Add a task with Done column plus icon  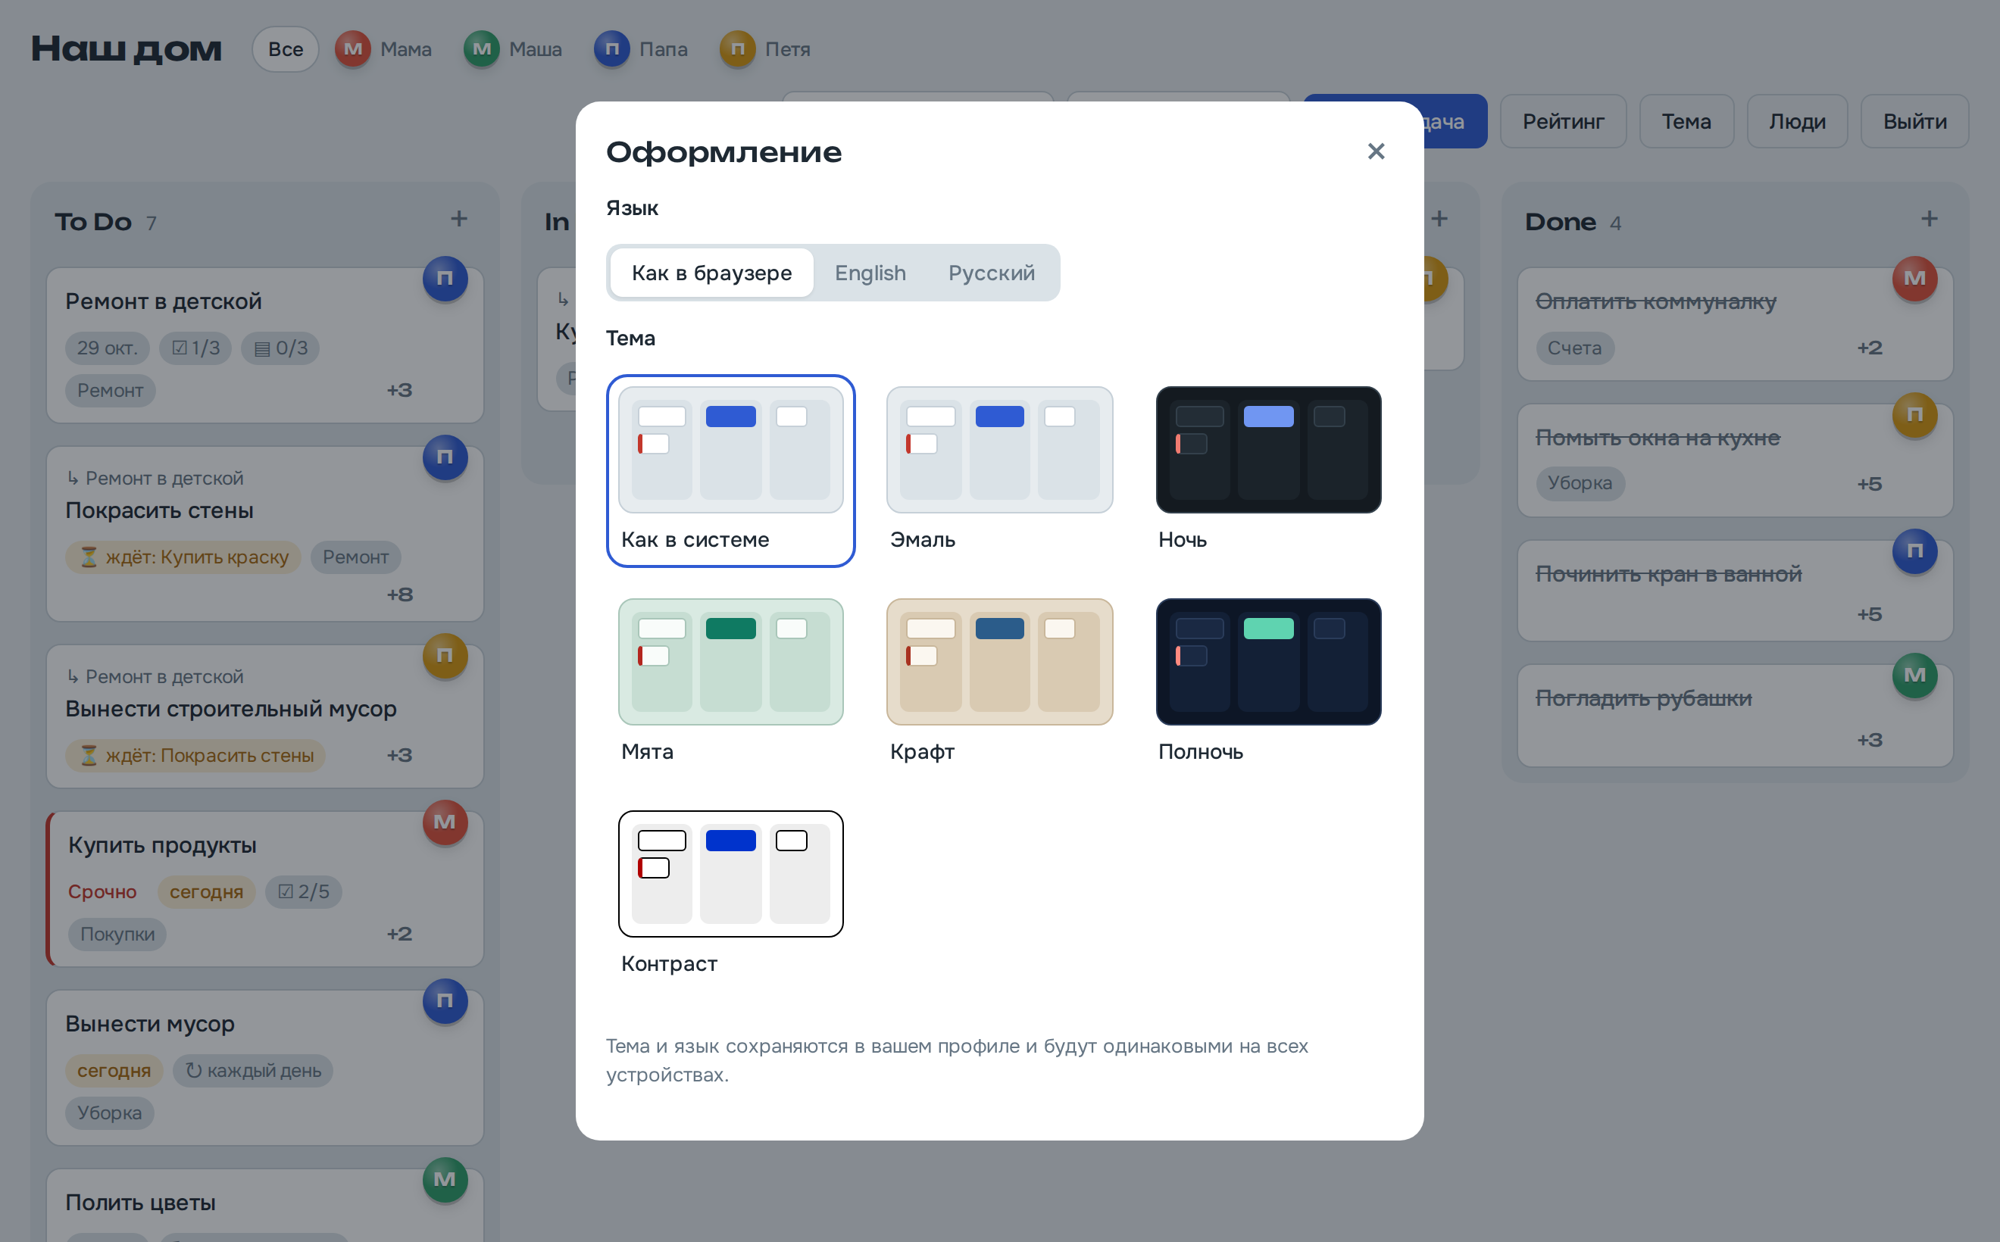click(1930, 219)
